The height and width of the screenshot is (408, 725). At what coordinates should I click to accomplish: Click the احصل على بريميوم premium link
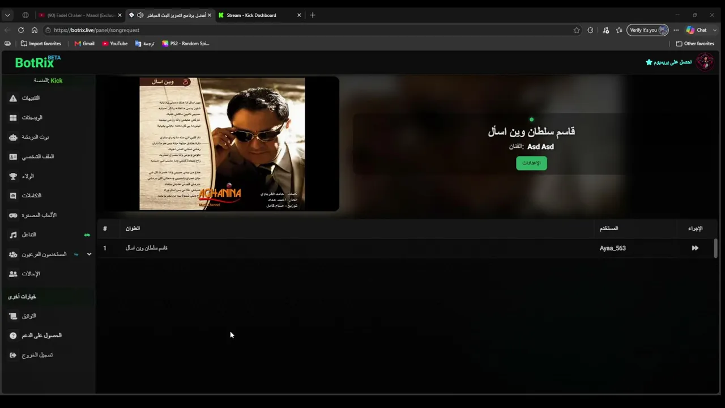(x=668, y=62)
